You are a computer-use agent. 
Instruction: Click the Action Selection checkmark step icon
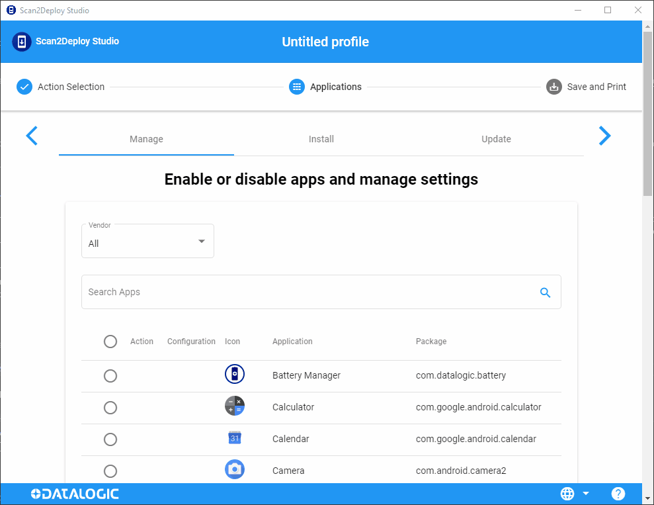point(24,87)
